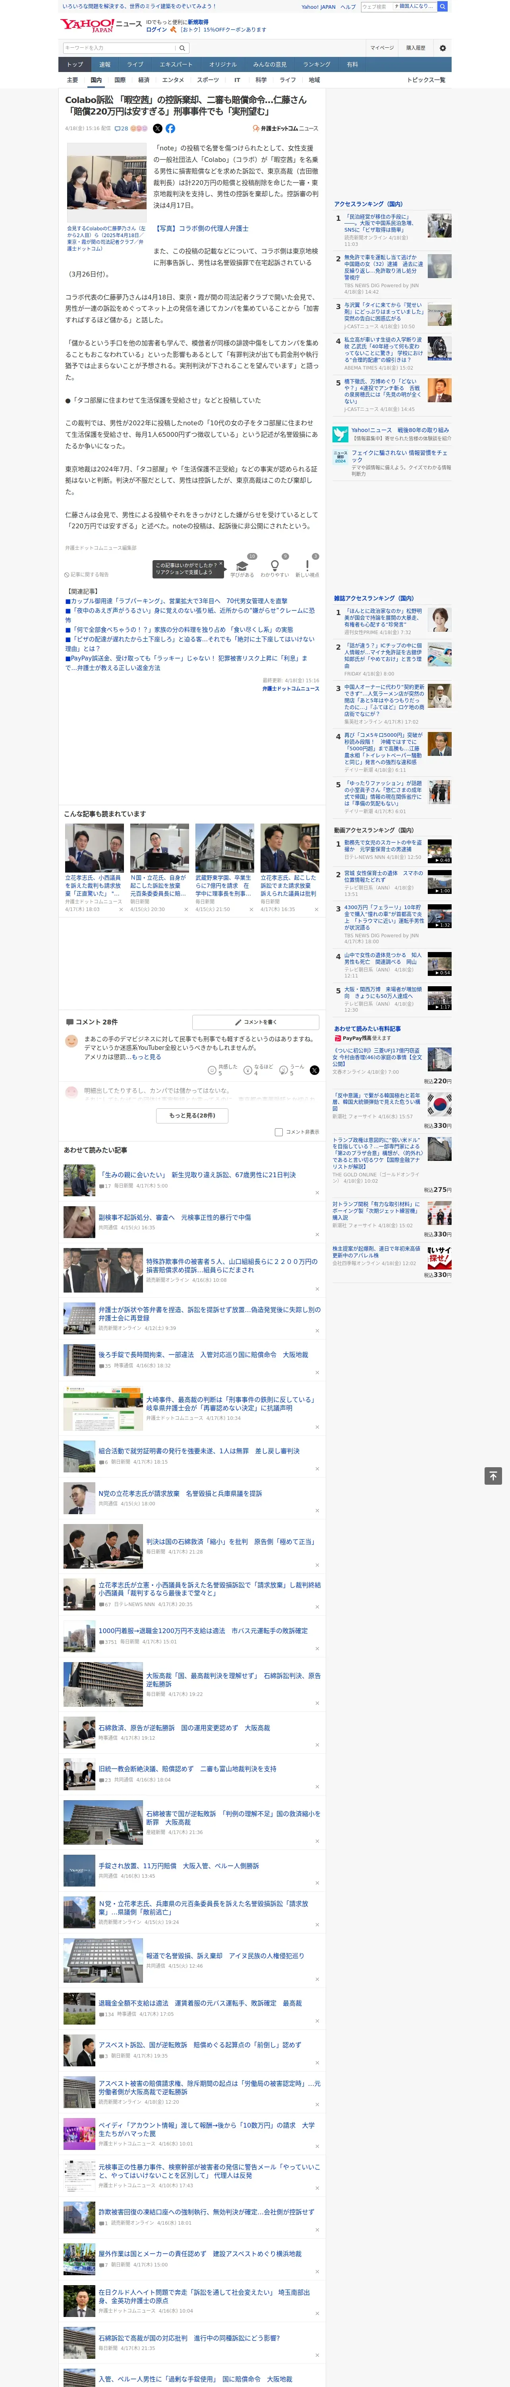The image size is (510, 2387).
Task: Dismiss recommended card 立花孝志氏、小西議員
Action: point(121,910)
